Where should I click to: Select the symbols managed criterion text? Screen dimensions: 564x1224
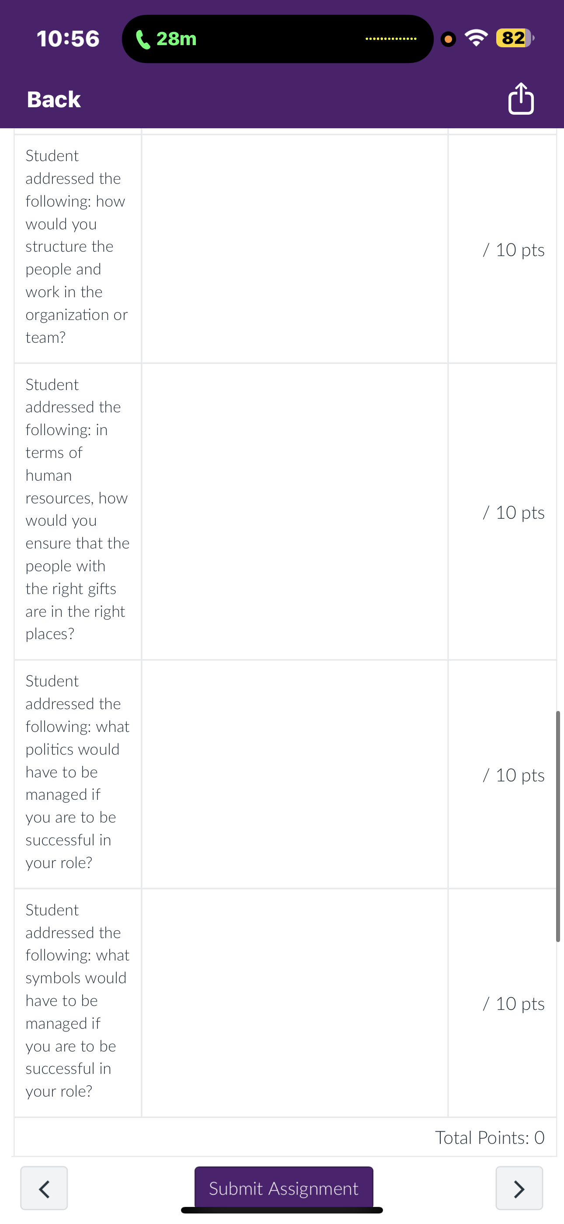click(x=77, y=1000)
